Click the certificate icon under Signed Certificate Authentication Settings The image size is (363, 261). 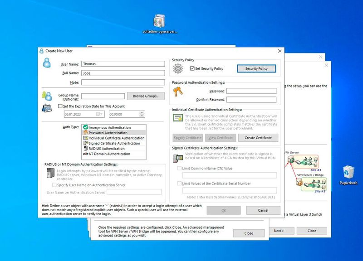pos(177,157)
